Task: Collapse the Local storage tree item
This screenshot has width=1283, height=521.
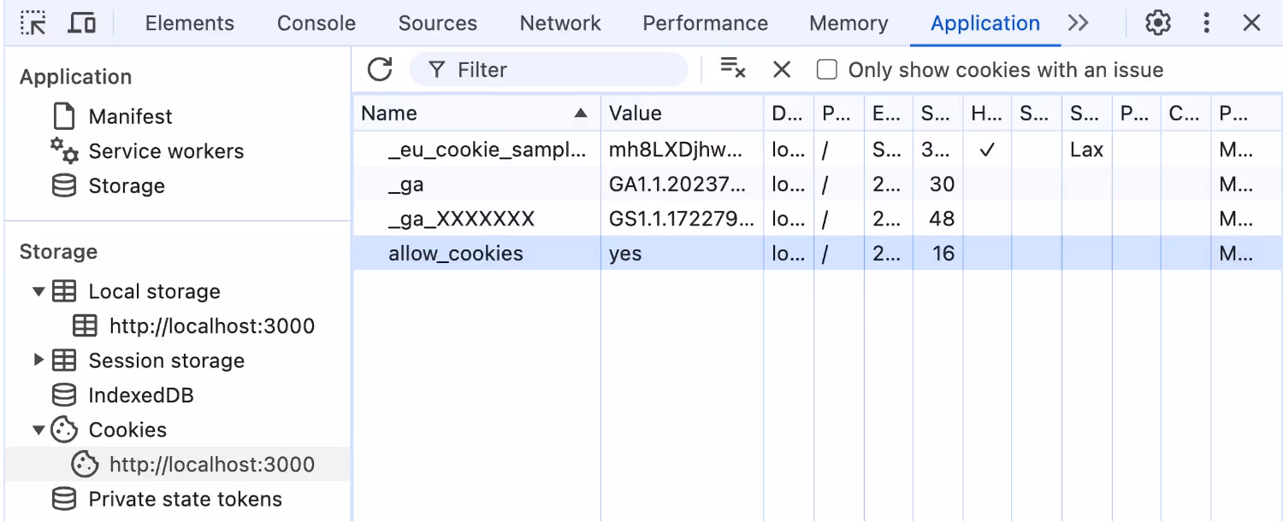Action: 38,291
